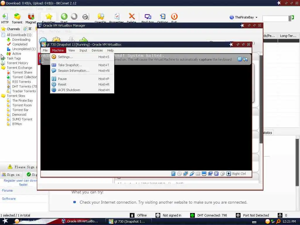This screenshot has width=300, height=225.
Task: Click the Sign in button
Action: [11, 175]
